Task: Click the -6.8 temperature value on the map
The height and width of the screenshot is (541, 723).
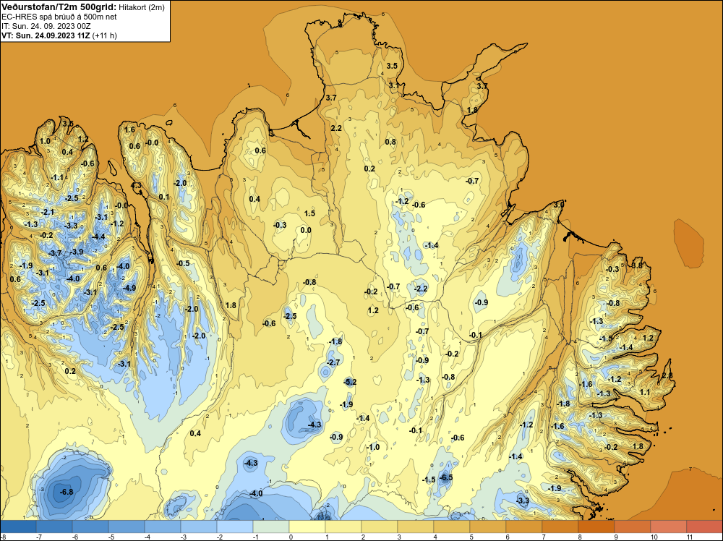Action: click(67, 492)
